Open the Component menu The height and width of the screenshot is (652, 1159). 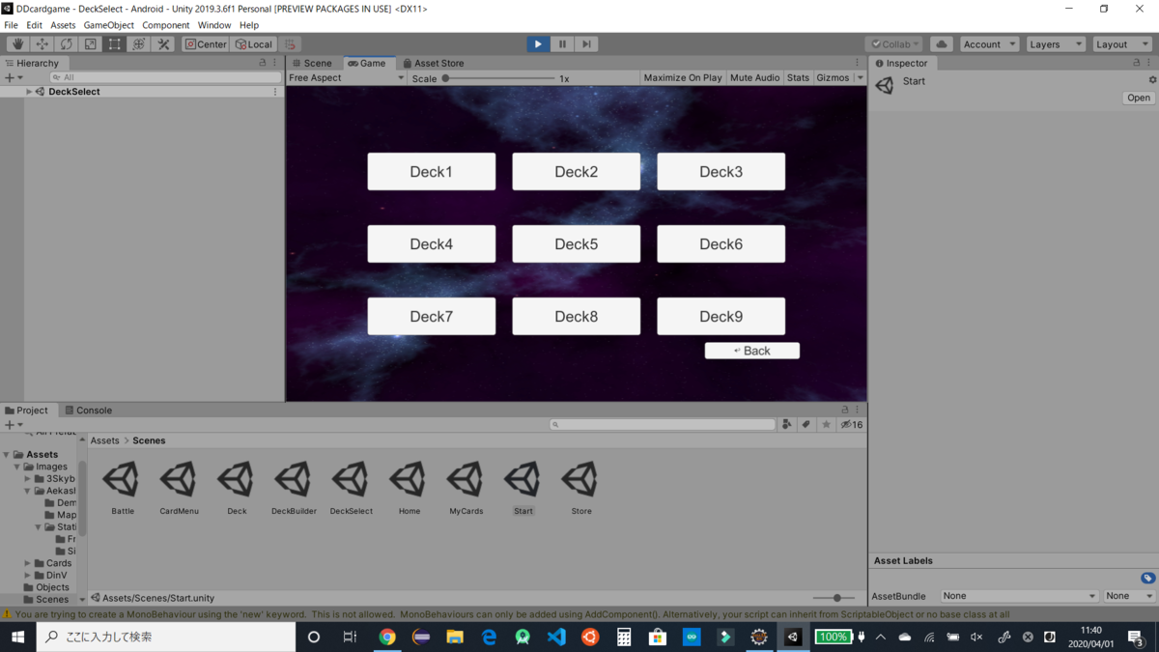[x=165, y=25]
